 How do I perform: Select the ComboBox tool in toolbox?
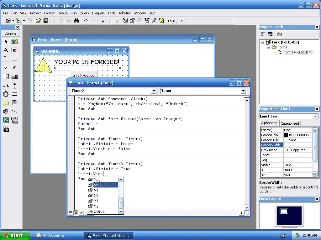point(6,77)
